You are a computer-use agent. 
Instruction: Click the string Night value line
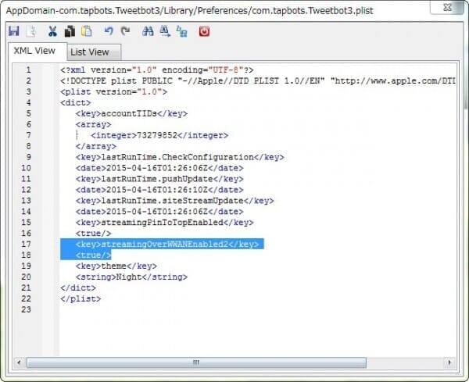(131, 277)
